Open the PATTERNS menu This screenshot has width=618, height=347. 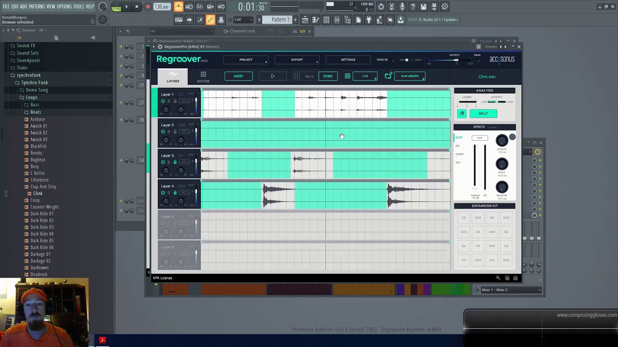click(37, 7)
